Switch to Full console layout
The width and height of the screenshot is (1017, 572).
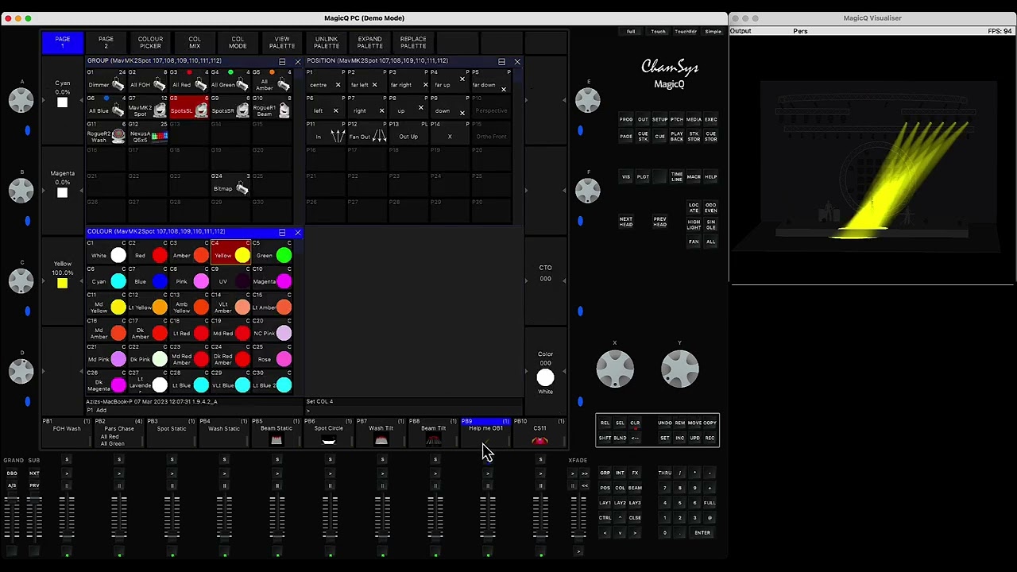pos(631,32)
